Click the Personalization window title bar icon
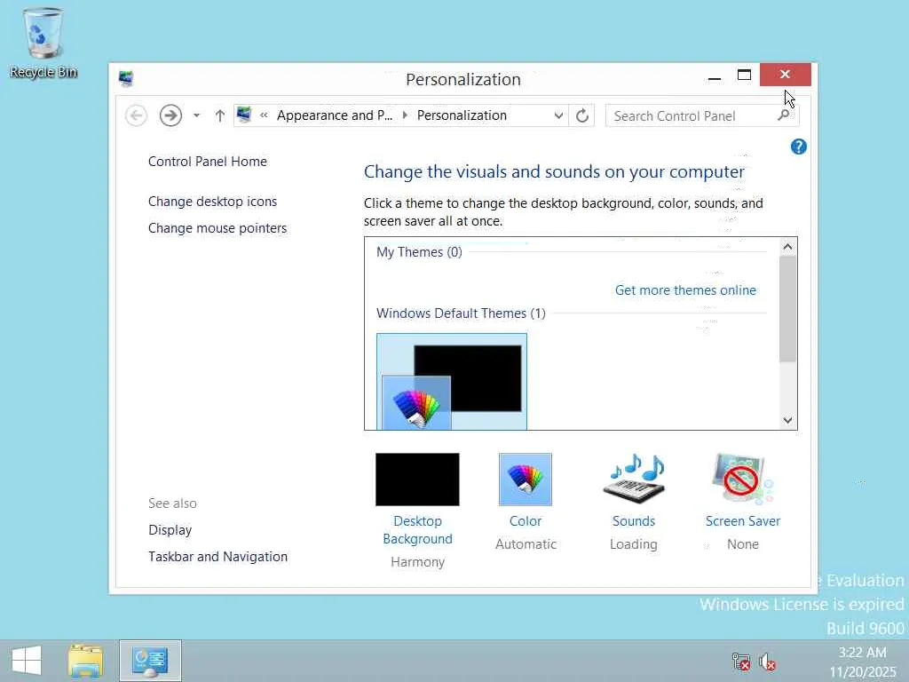This screenshot has height=682, width=909. [126, 78]
